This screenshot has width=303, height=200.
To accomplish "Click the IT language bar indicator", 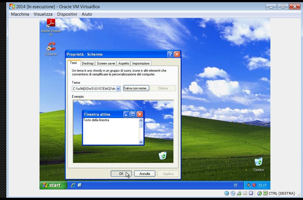I will [x=235, y=185].
